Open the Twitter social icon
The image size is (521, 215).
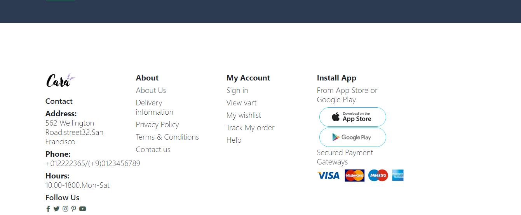(x=56, y=209)
